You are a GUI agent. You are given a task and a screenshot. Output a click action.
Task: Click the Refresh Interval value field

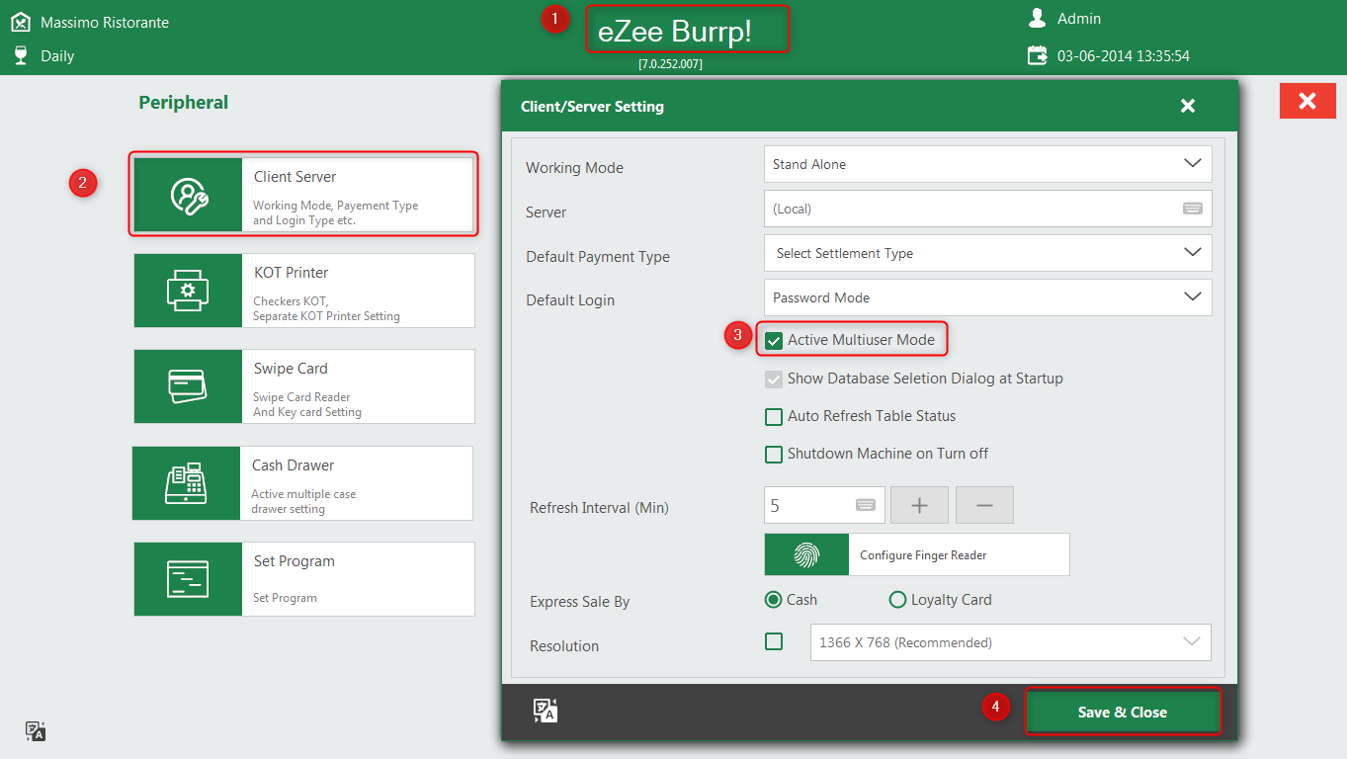coord(824,505)
